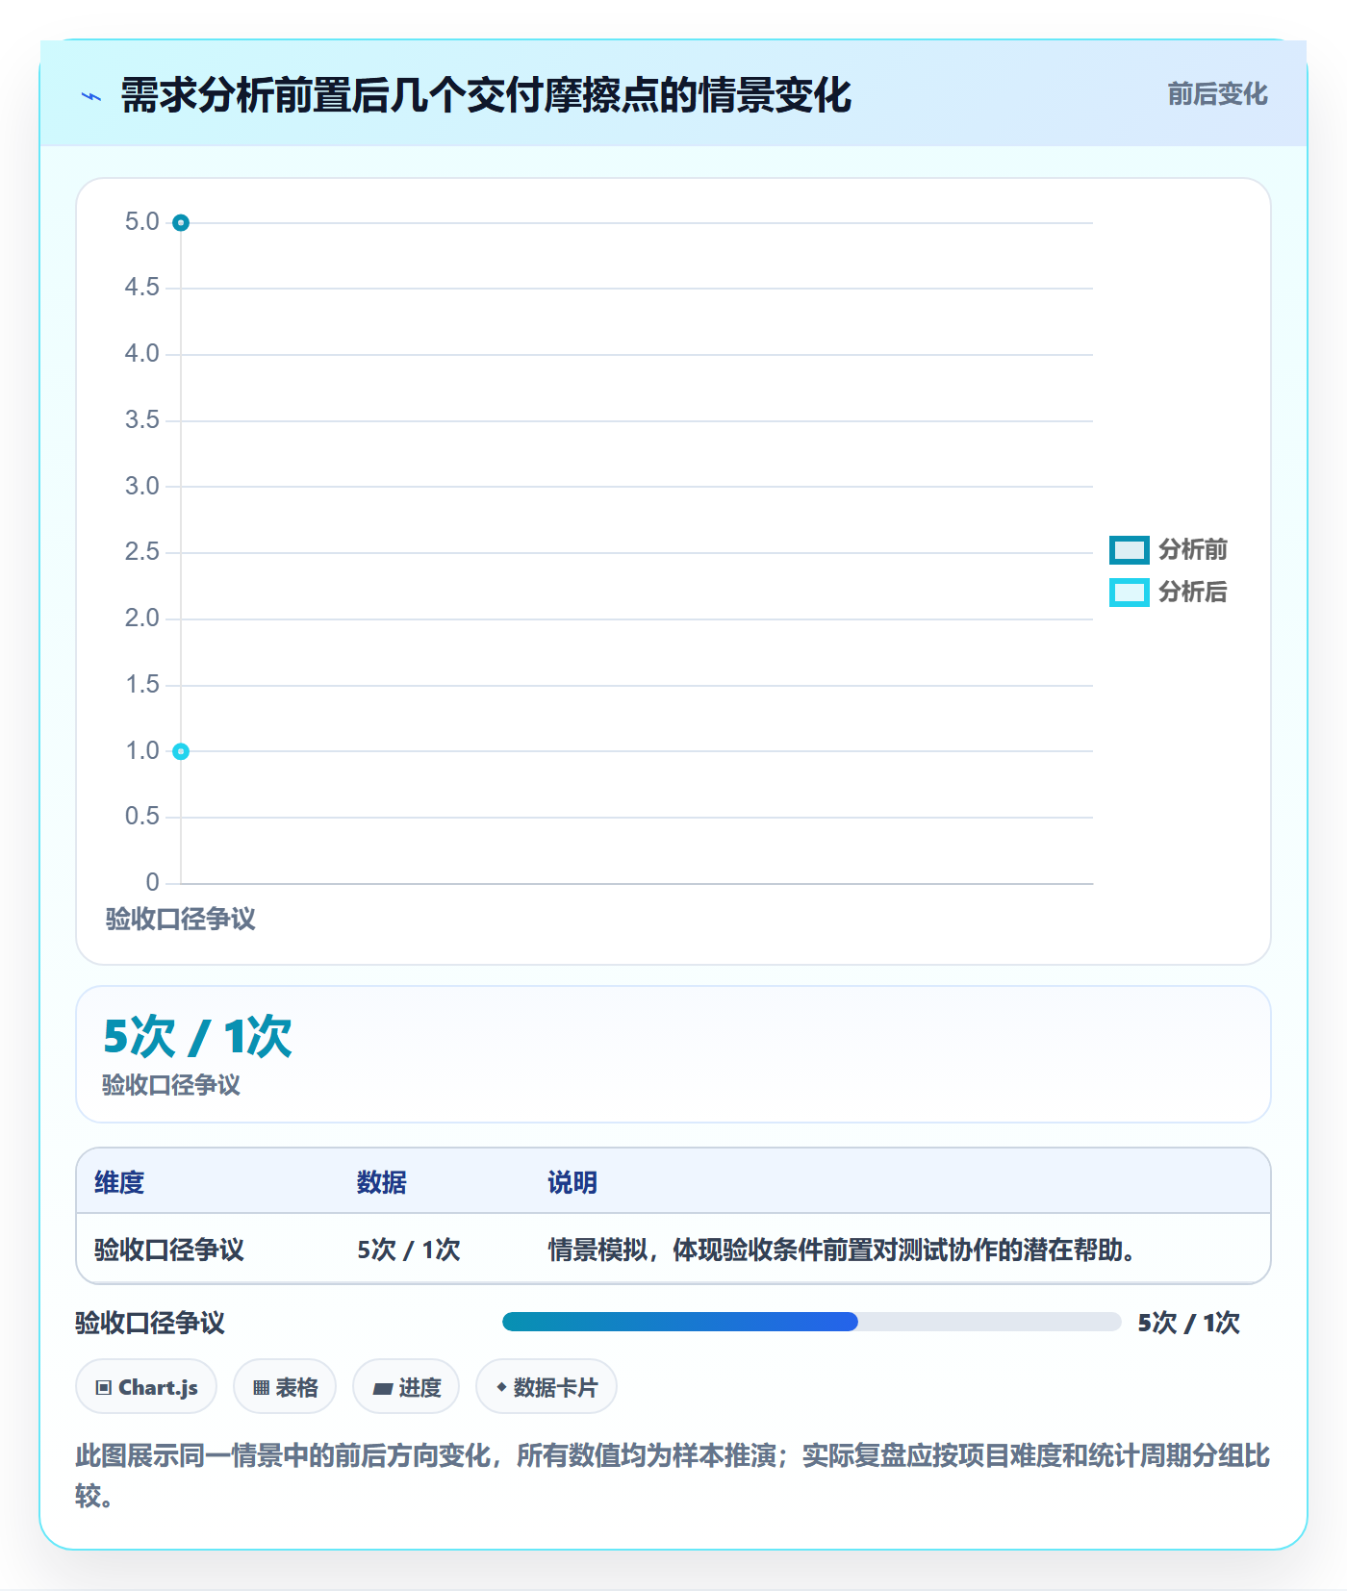
Task: Click the 验收口径争议 cell in the table
Action: (x=169, y=1250)
